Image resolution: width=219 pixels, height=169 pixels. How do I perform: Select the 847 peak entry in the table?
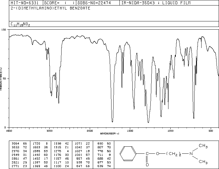pos(83,166)
